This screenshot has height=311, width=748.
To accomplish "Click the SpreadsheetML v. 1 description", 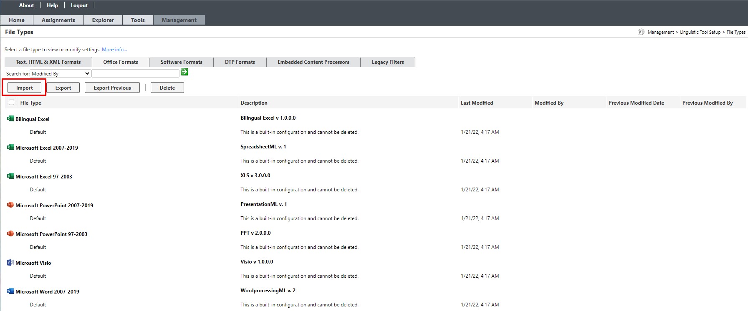I will 263,147.
